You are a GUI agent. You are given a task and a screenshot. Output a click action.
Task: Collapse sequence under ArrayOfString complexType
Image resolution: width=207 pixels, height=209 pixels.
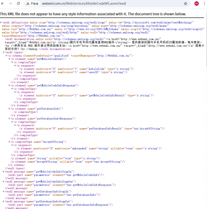[x=12, y=145]
